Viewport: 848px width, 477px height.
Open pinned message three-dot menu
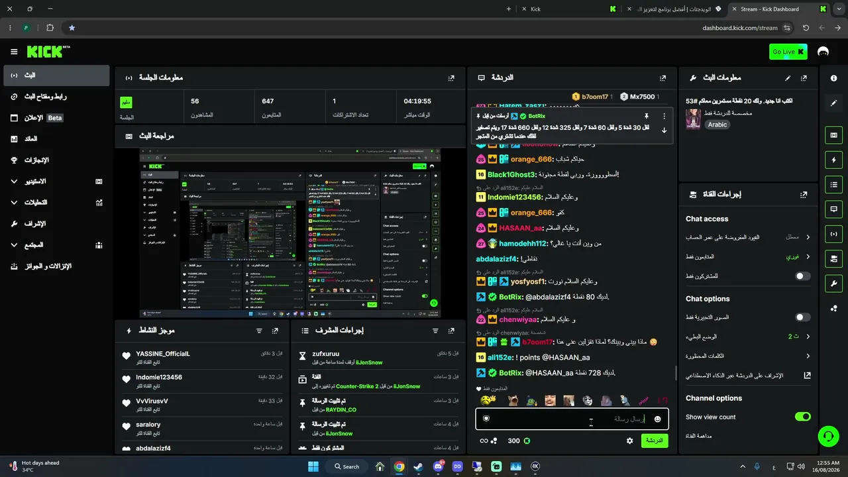pyautogui.click(x=664, y=116)
